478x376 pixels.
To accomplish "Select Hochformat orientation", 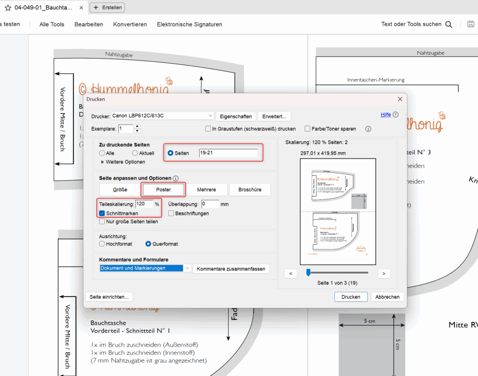I will [102, 244].
